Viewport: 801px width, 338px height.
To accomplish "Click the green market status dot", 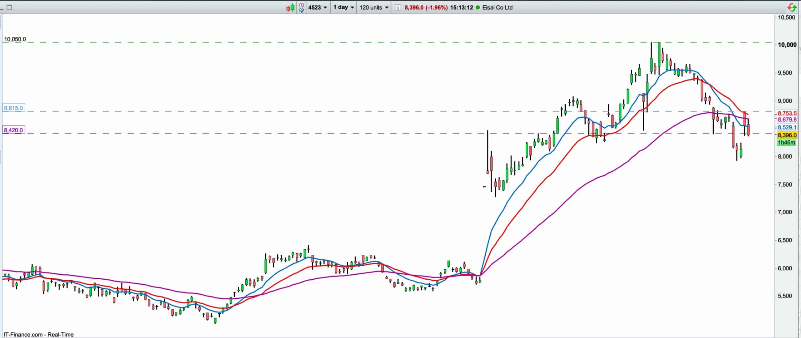I will tap(478, 7).
